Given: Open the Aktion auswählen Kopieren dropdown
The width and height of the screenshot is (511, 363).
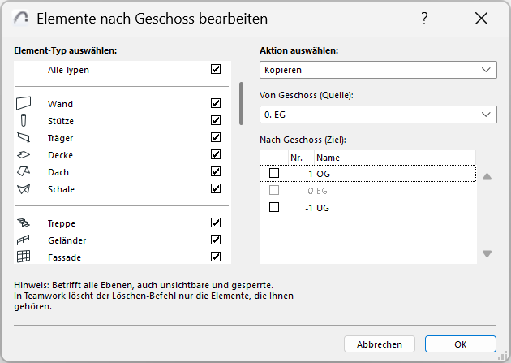Looking at the screenshot, I should point(378,70).
